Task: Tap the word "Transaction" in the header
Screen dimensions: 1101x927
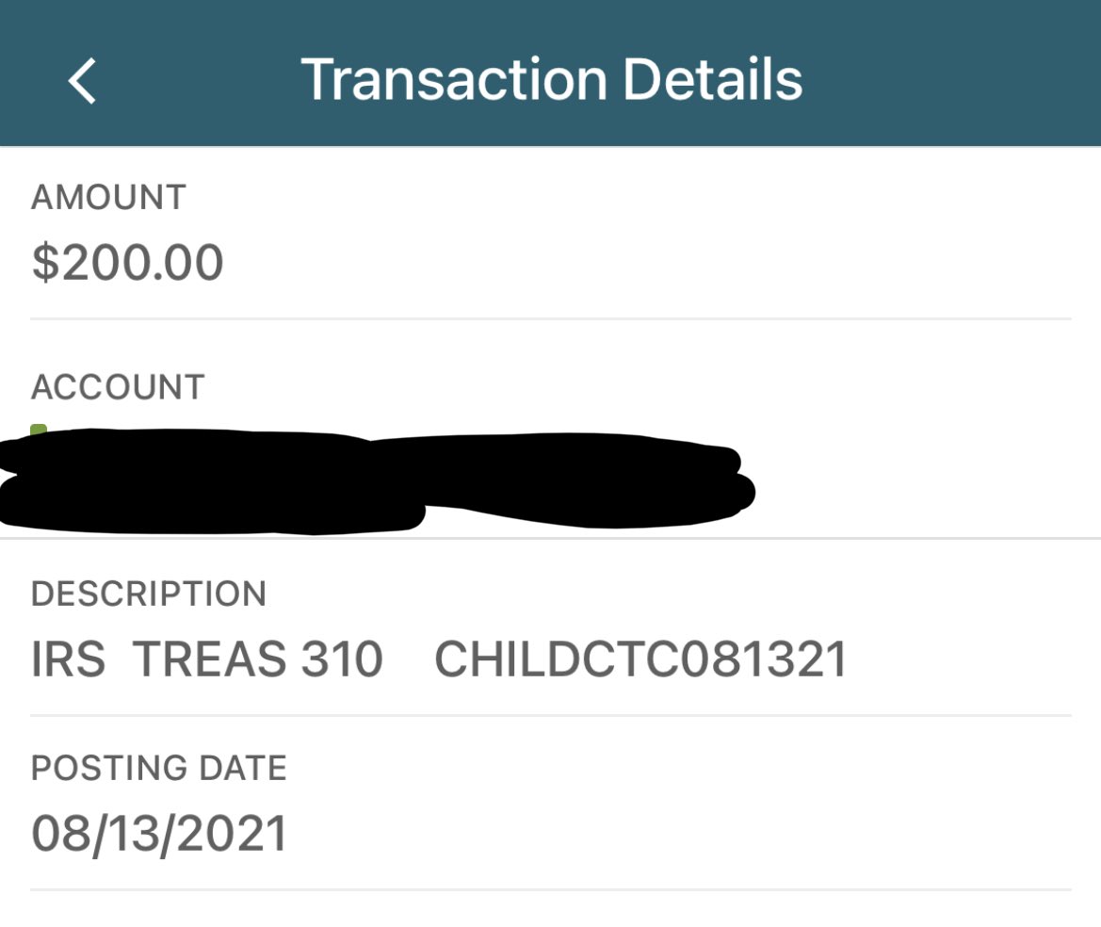Action: click(453, 80)
